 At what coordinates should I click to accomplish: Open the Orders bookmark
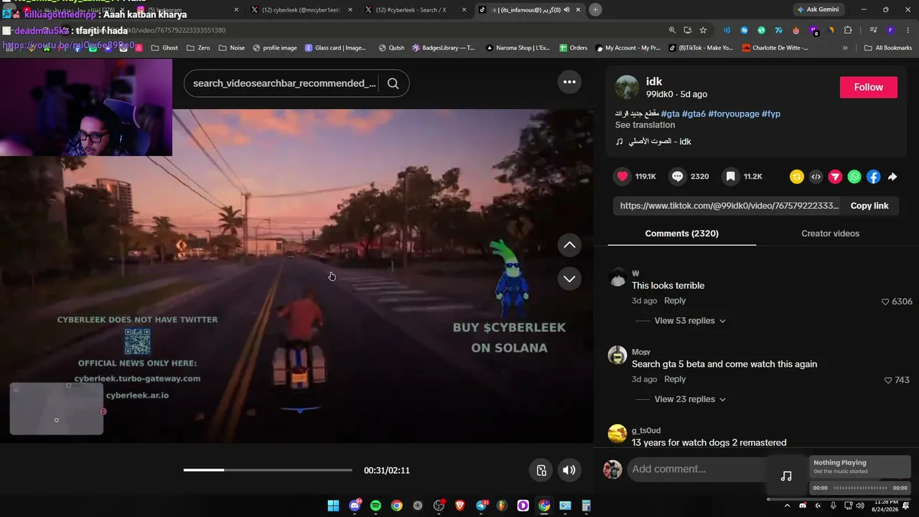(x=573, y=48)
